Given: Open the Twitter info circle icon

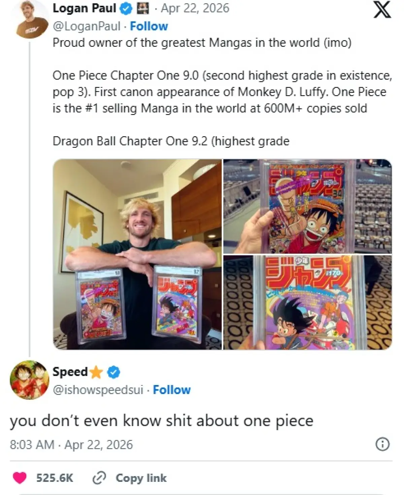Looking at the screenshot, I should coord(382,444).
